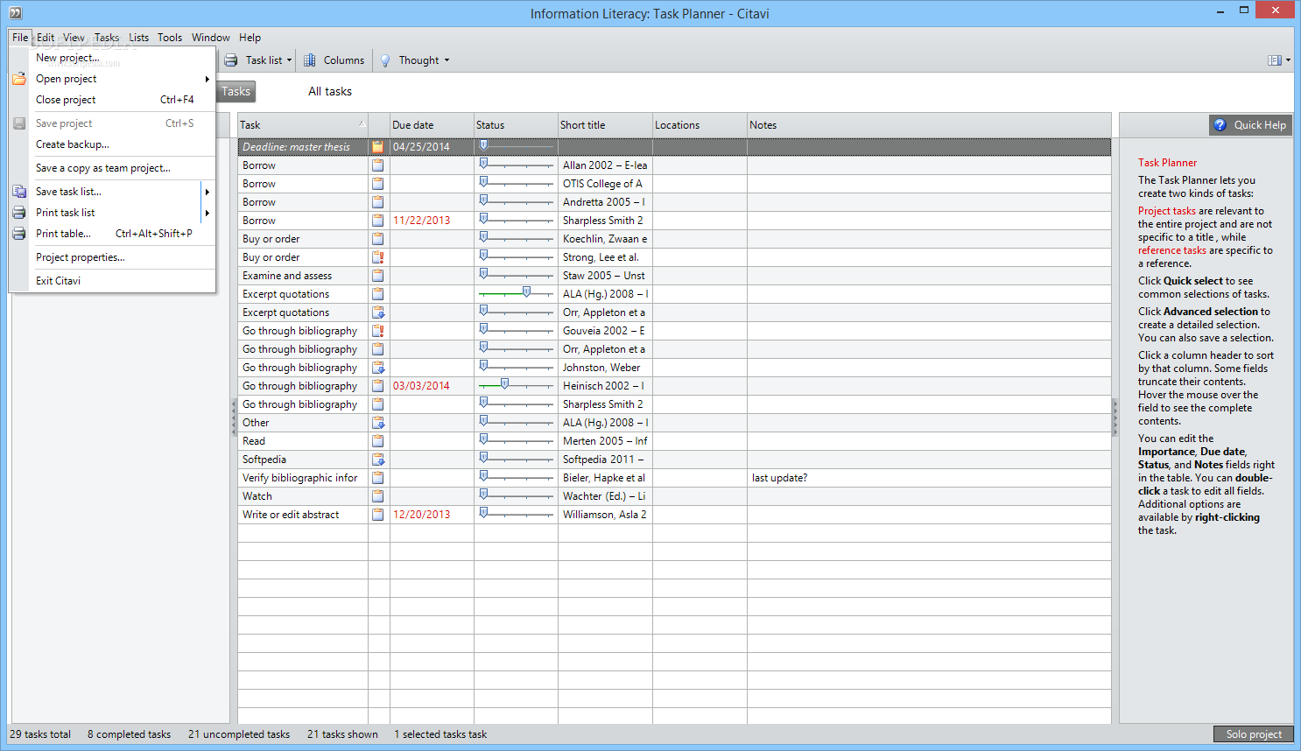
Task: Click the Citavi app icon in title bar
Action: 15,13
